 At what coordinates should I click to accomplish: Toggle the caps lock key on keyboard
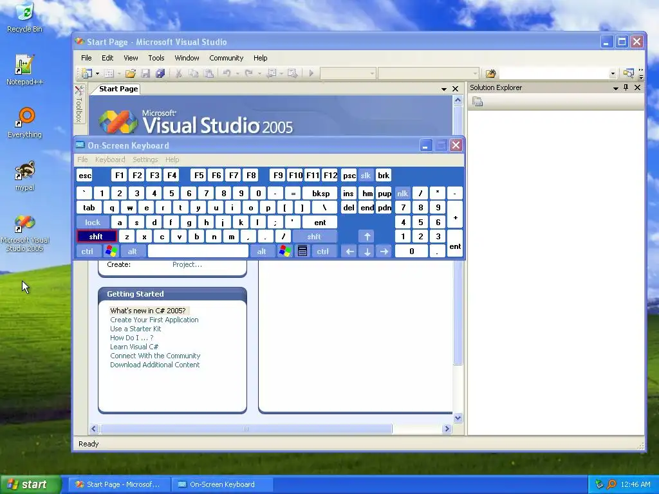click(x=93, y=222)
